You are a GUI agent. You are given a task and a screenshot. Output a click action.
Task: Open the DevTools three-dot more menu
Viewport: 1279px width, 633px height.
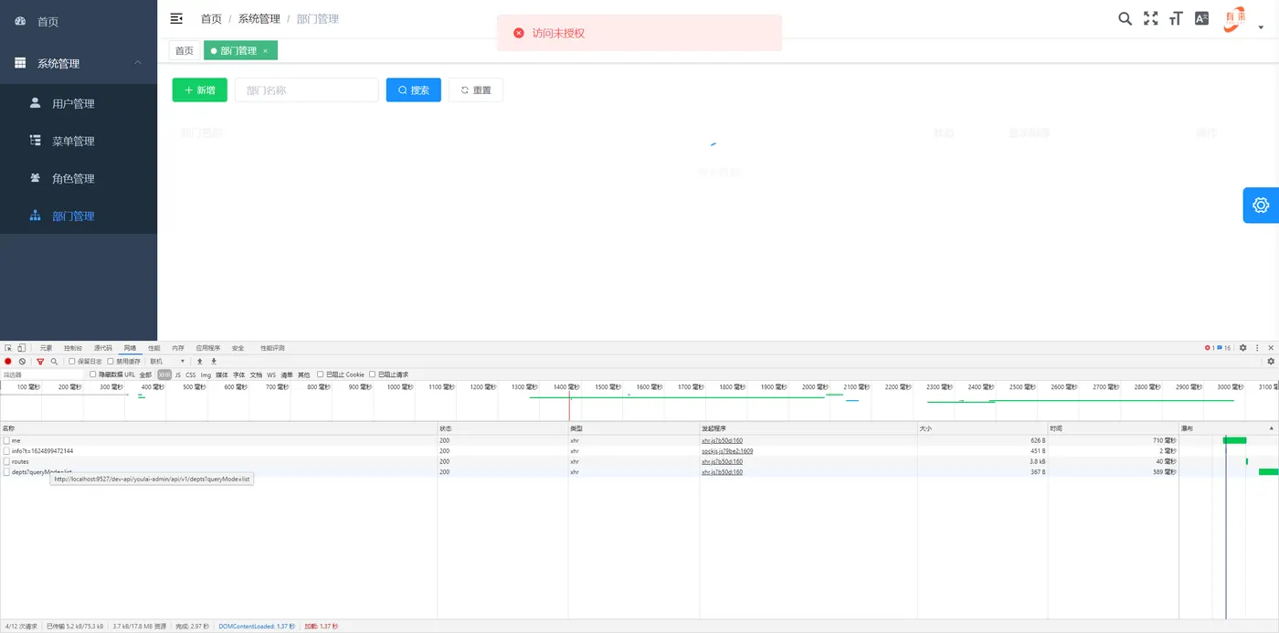pyautogui.click(x=1257, y=348)
